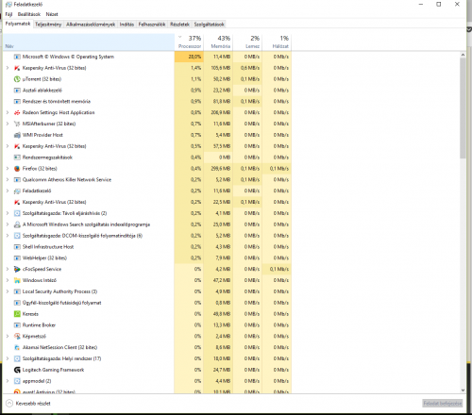The image size is (472, 415).
Task: Sort by the Név column header
Action: click(x=89, y=41)
